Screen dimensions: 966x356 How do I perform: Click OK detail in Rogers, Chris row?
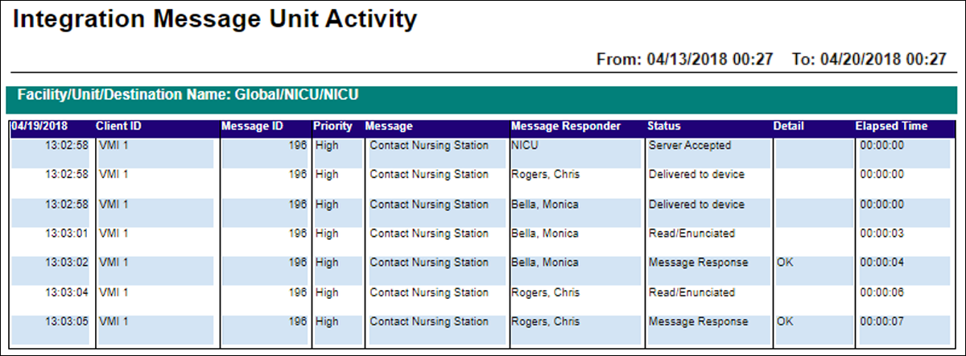click(786, 321)
